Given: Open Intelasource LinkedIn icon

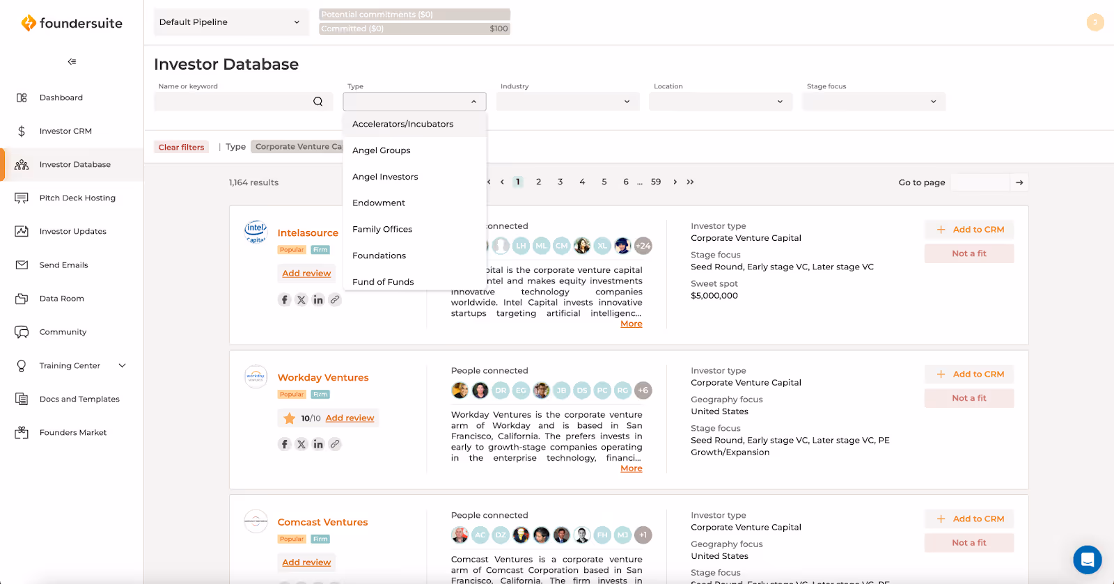Looking at the screenshot, I should [318, 300].
